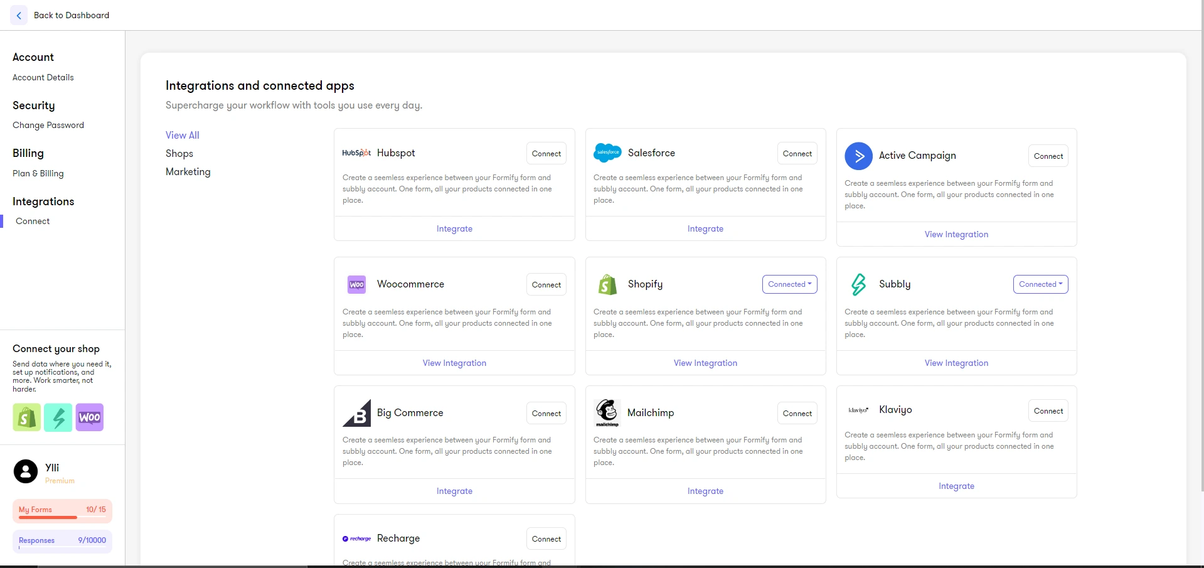Click the Subbly bolt icon in sidebar
The height and width of the screenshot is (568, 1204).
(x=58, y=417)
